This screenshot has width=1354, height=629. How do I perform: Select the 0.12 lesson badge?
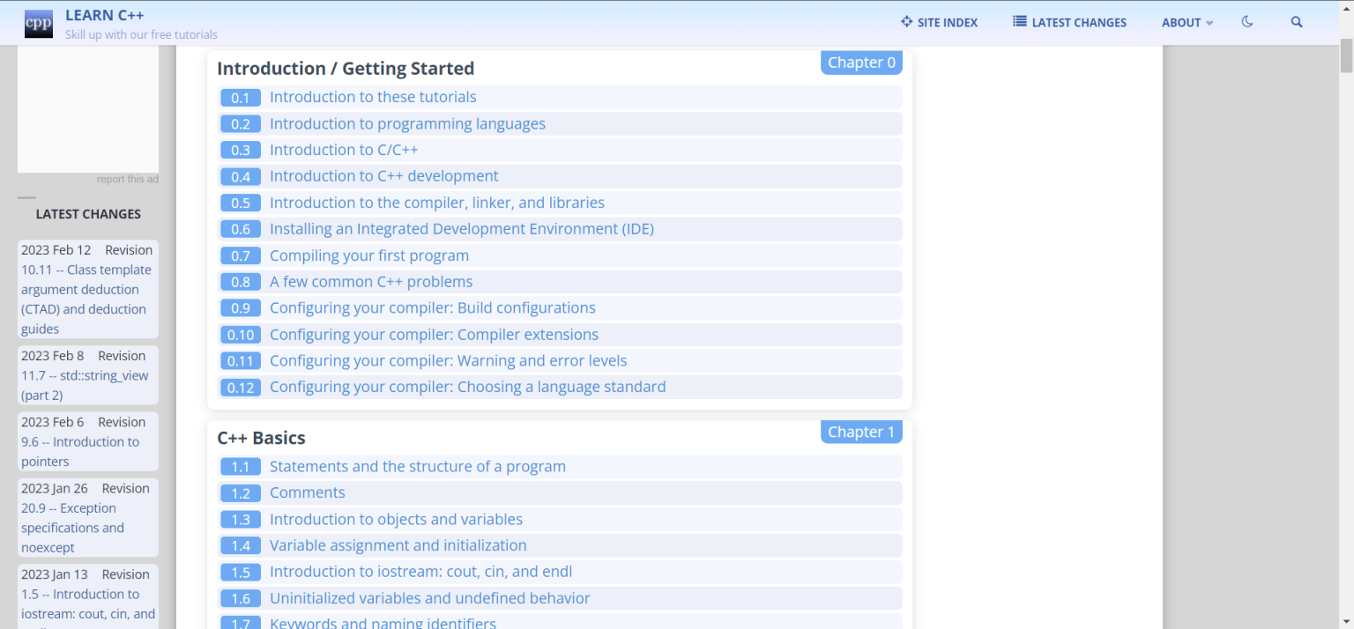(x=240, y=387)
